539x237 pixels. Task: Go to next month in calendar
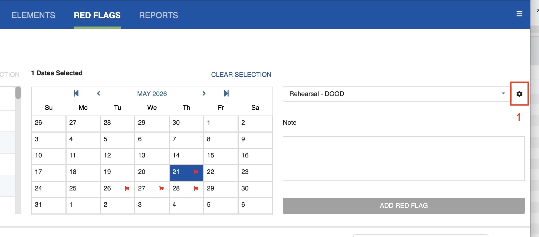pyautogui.click(x=204, y=94)
